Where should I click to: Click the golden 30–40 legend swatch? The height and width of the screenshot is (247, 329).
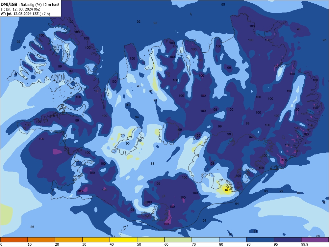click(x=96, y=240)
